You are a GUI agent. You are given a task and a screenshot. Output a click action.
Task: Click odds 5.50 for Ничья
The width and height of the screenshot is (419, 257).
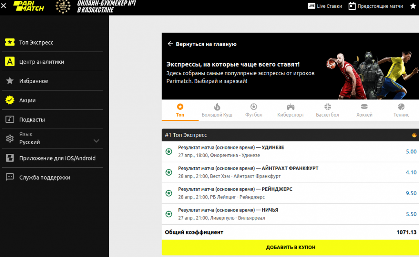[411, 214]
